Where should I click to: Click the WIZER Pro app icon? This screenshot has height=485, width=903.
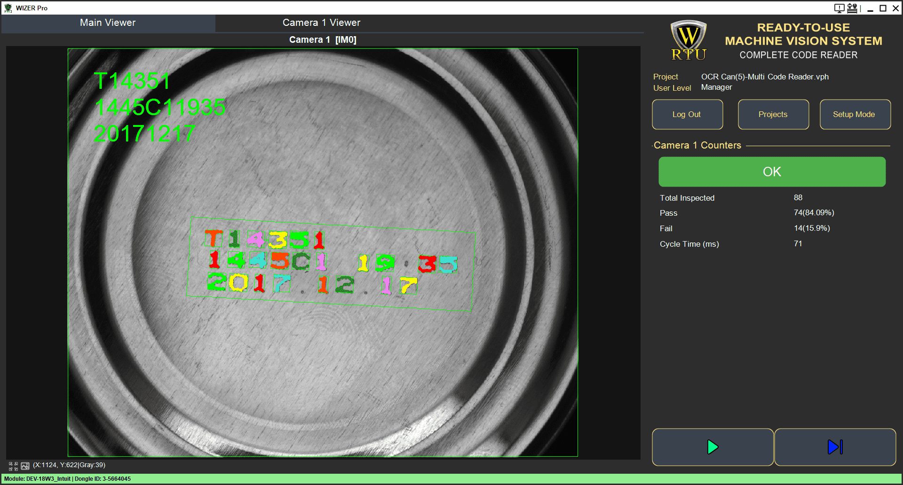pyautogui.click(x=8, y=8)
